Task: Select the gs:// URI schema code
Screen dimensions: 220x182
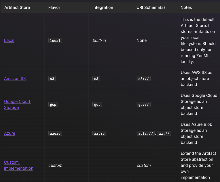Action: [x=144, y=105]
